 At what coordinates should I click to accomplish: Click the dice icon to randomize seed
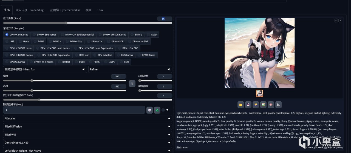point(149,110)
